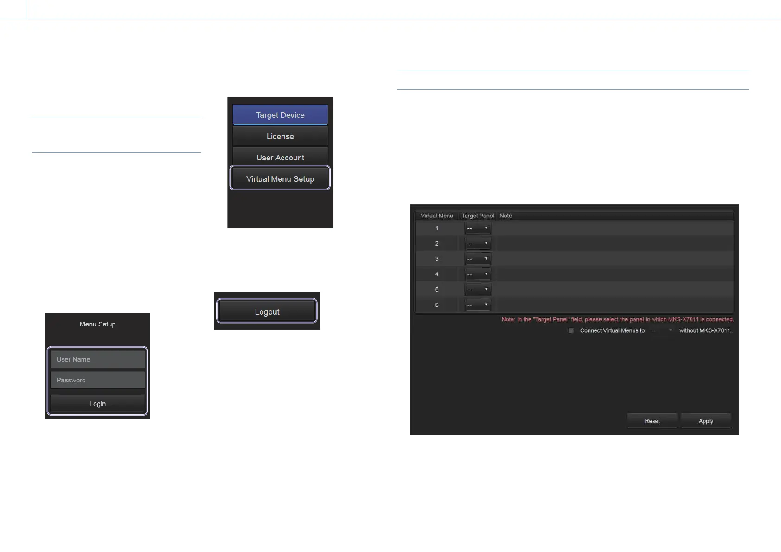The image size is (781, 552).
Task: Click the Reset button
Action: tap(652, 421)
